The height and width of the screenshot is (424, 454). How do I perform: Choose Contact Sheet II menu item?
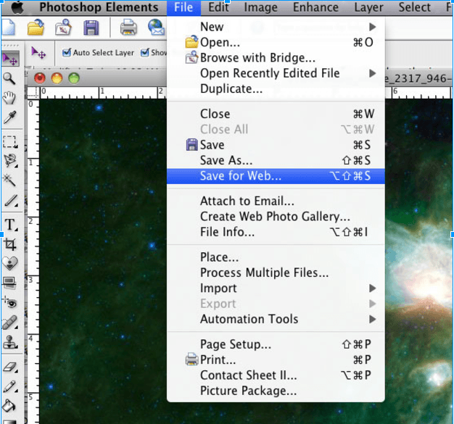pyautogui.click(x=276, y=375)
